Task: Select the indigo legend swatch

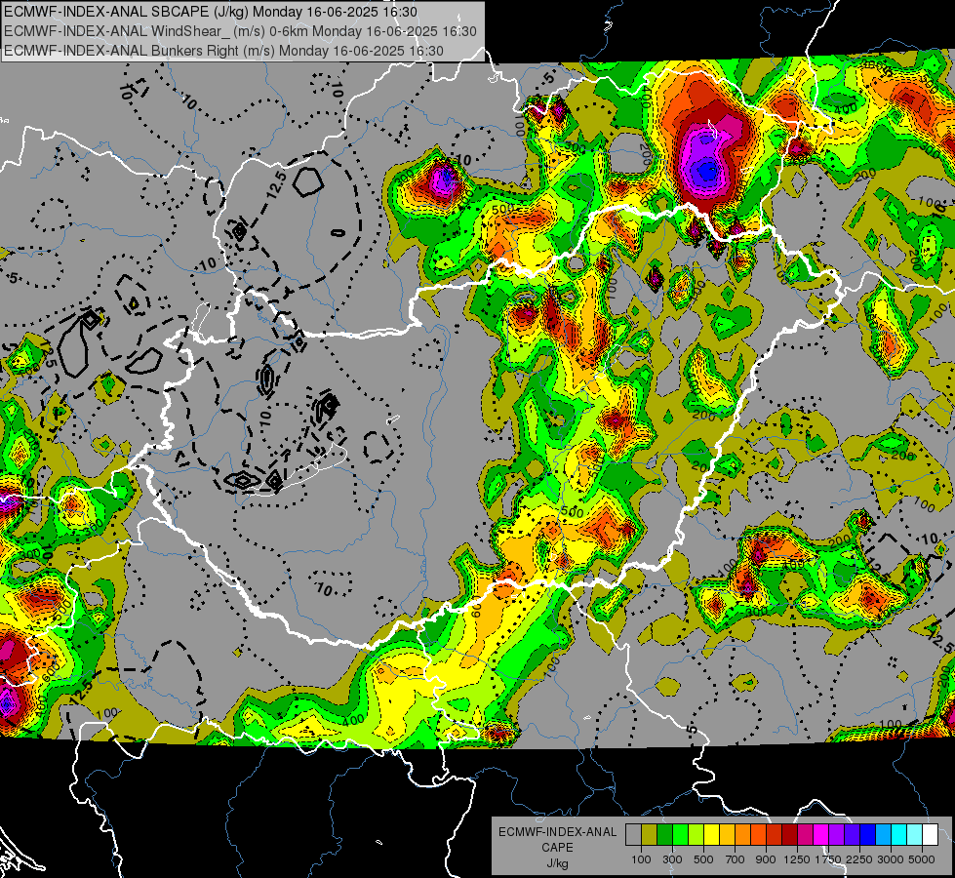Action: click(852, 834)
